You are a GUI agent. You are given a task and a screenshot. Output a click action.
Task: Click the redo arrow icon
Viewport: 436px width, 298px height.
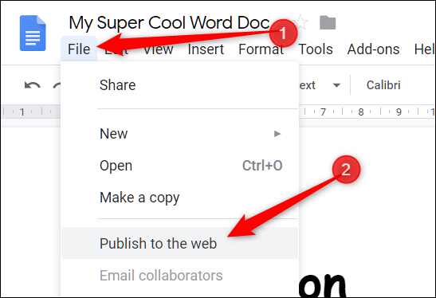coord(57,85)
